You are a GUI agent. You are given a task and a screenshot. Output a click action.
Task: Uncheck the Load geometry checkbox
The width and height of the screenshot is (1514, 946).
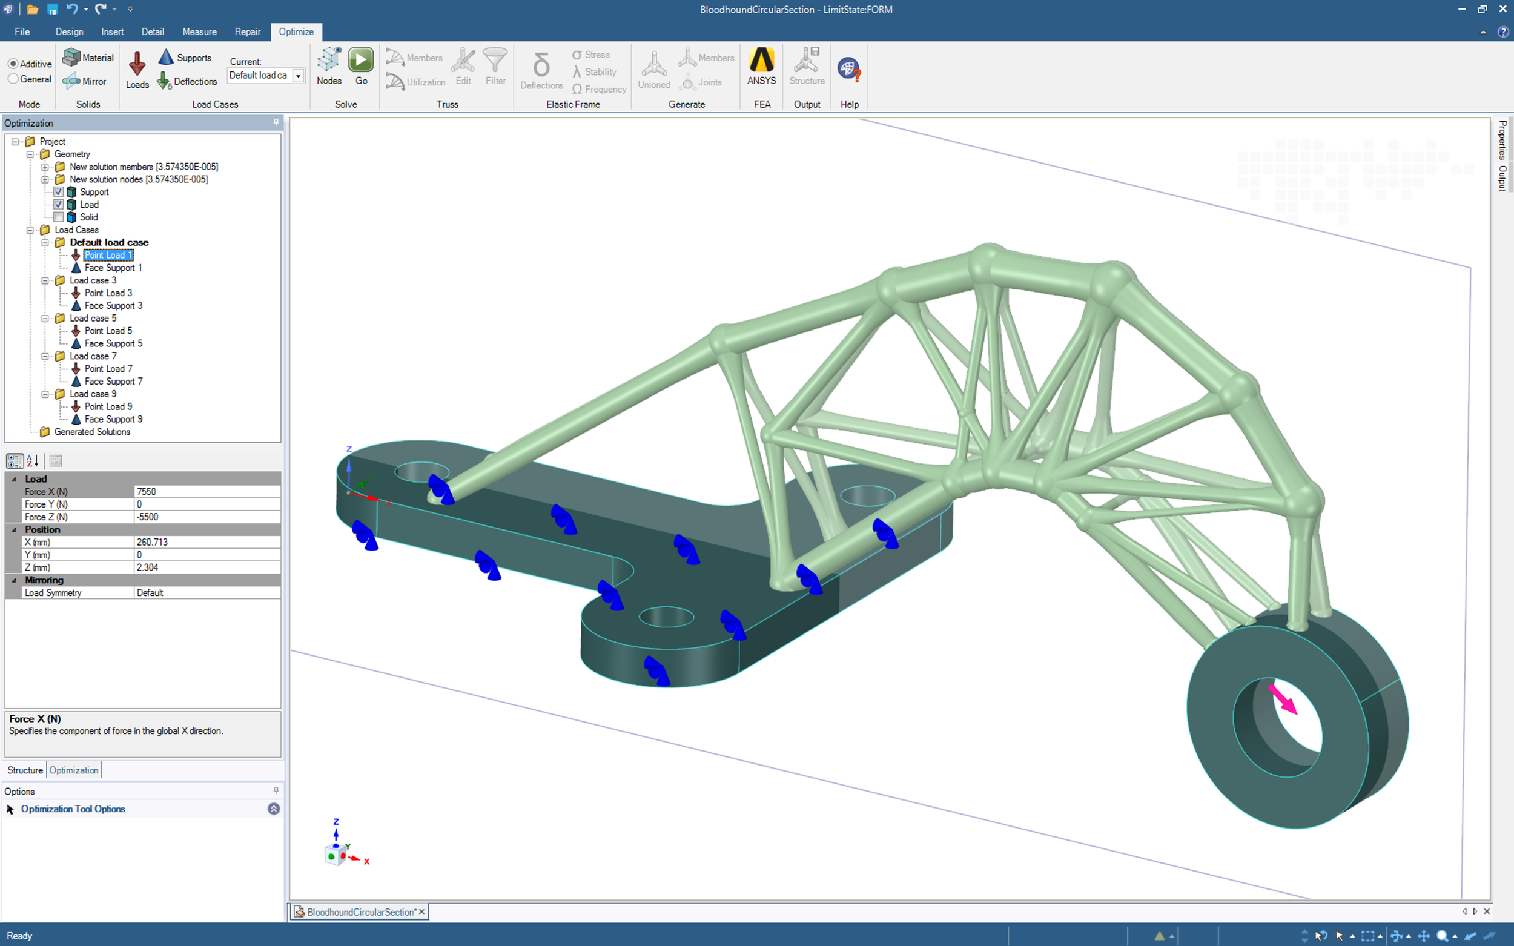(x=58, y=205)
